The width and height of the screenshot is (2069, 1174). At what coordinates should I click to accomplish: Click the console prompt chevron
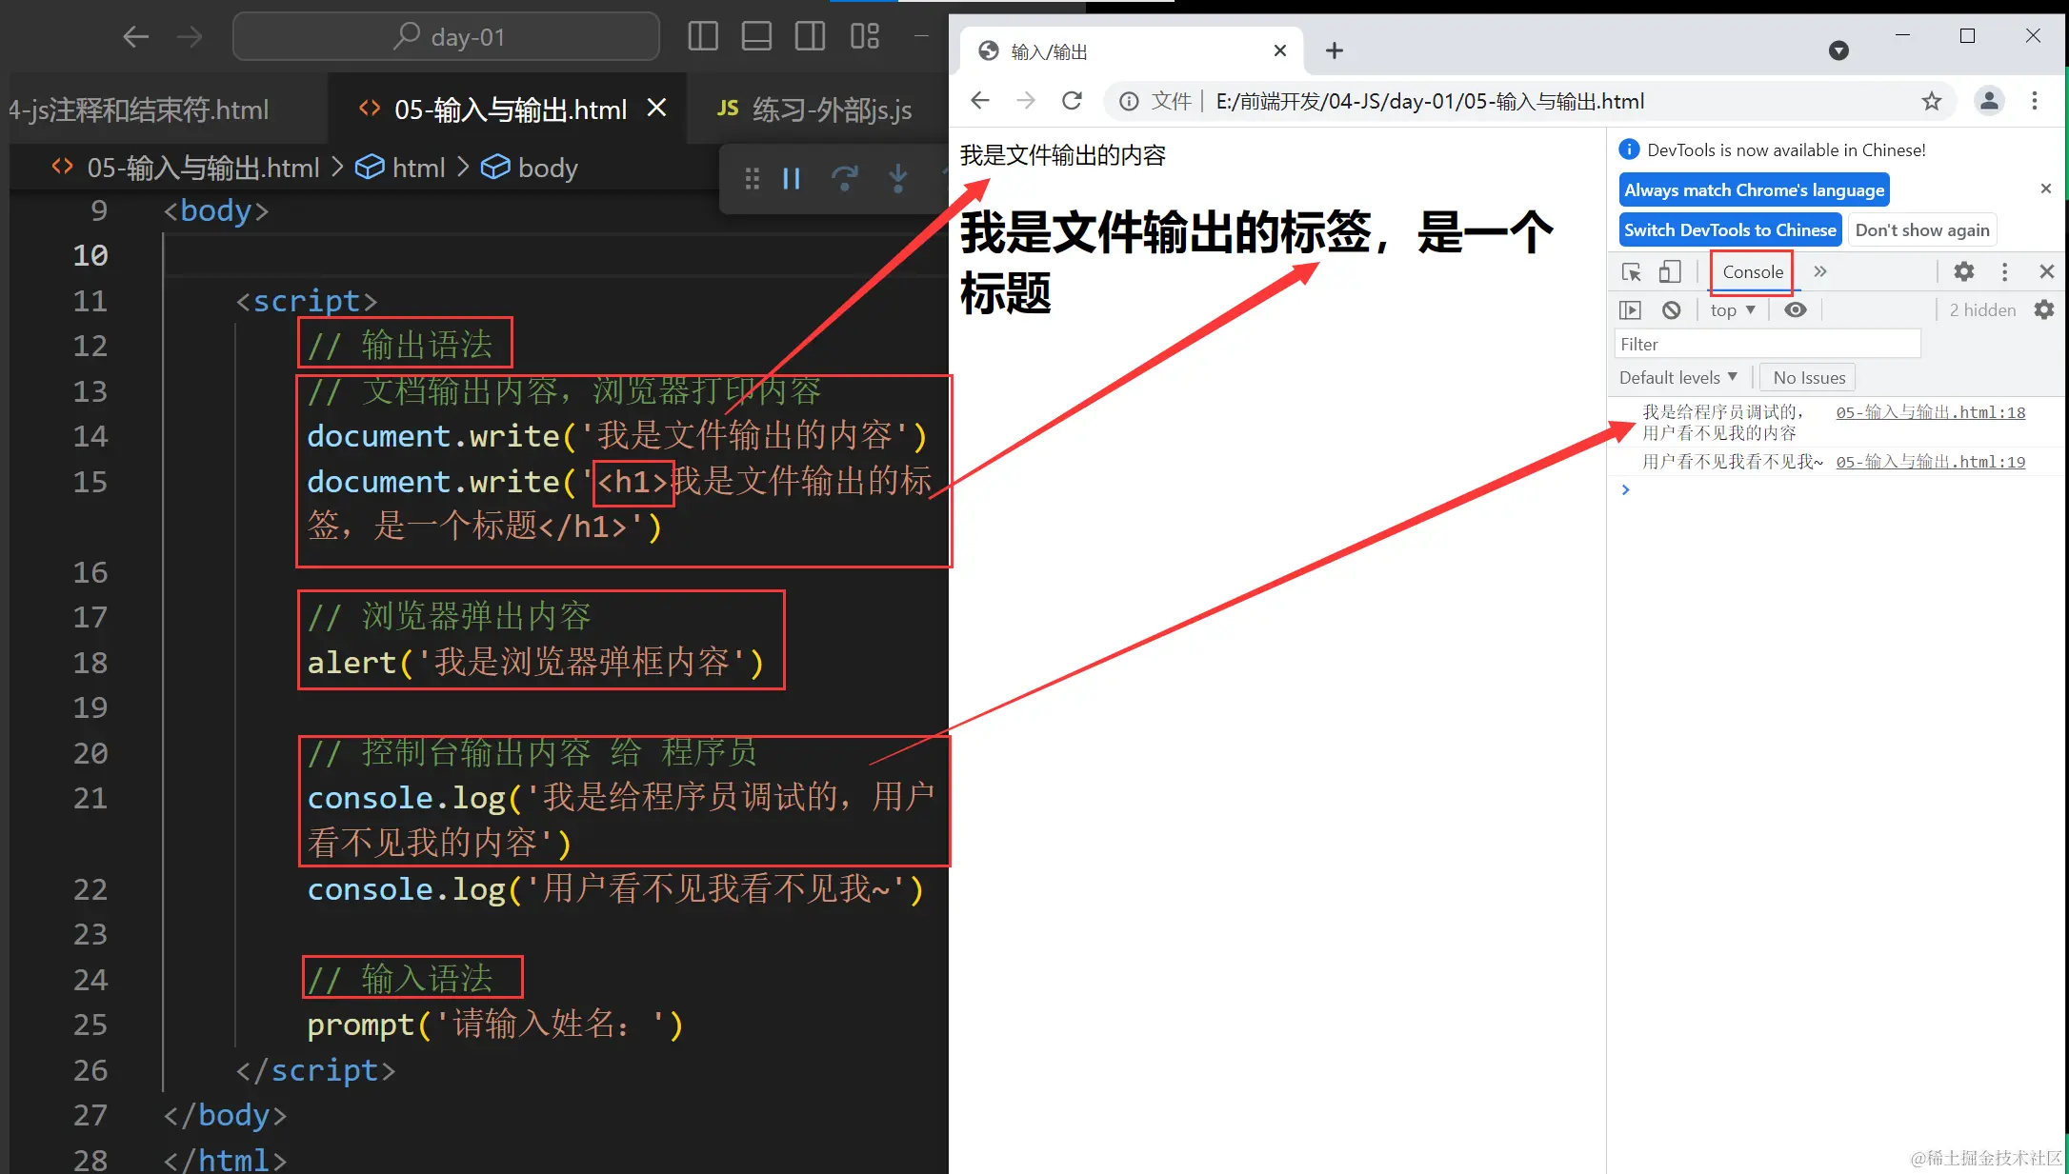pyautogui.click(x=1626, y=490)
